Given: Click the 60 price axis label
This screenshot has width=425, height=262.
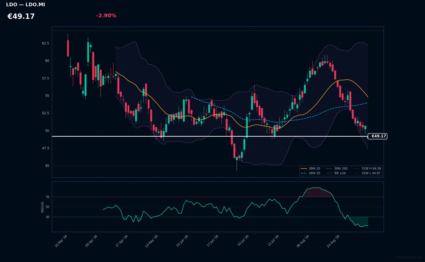Looking at the screenshot, I should point(47,61).
